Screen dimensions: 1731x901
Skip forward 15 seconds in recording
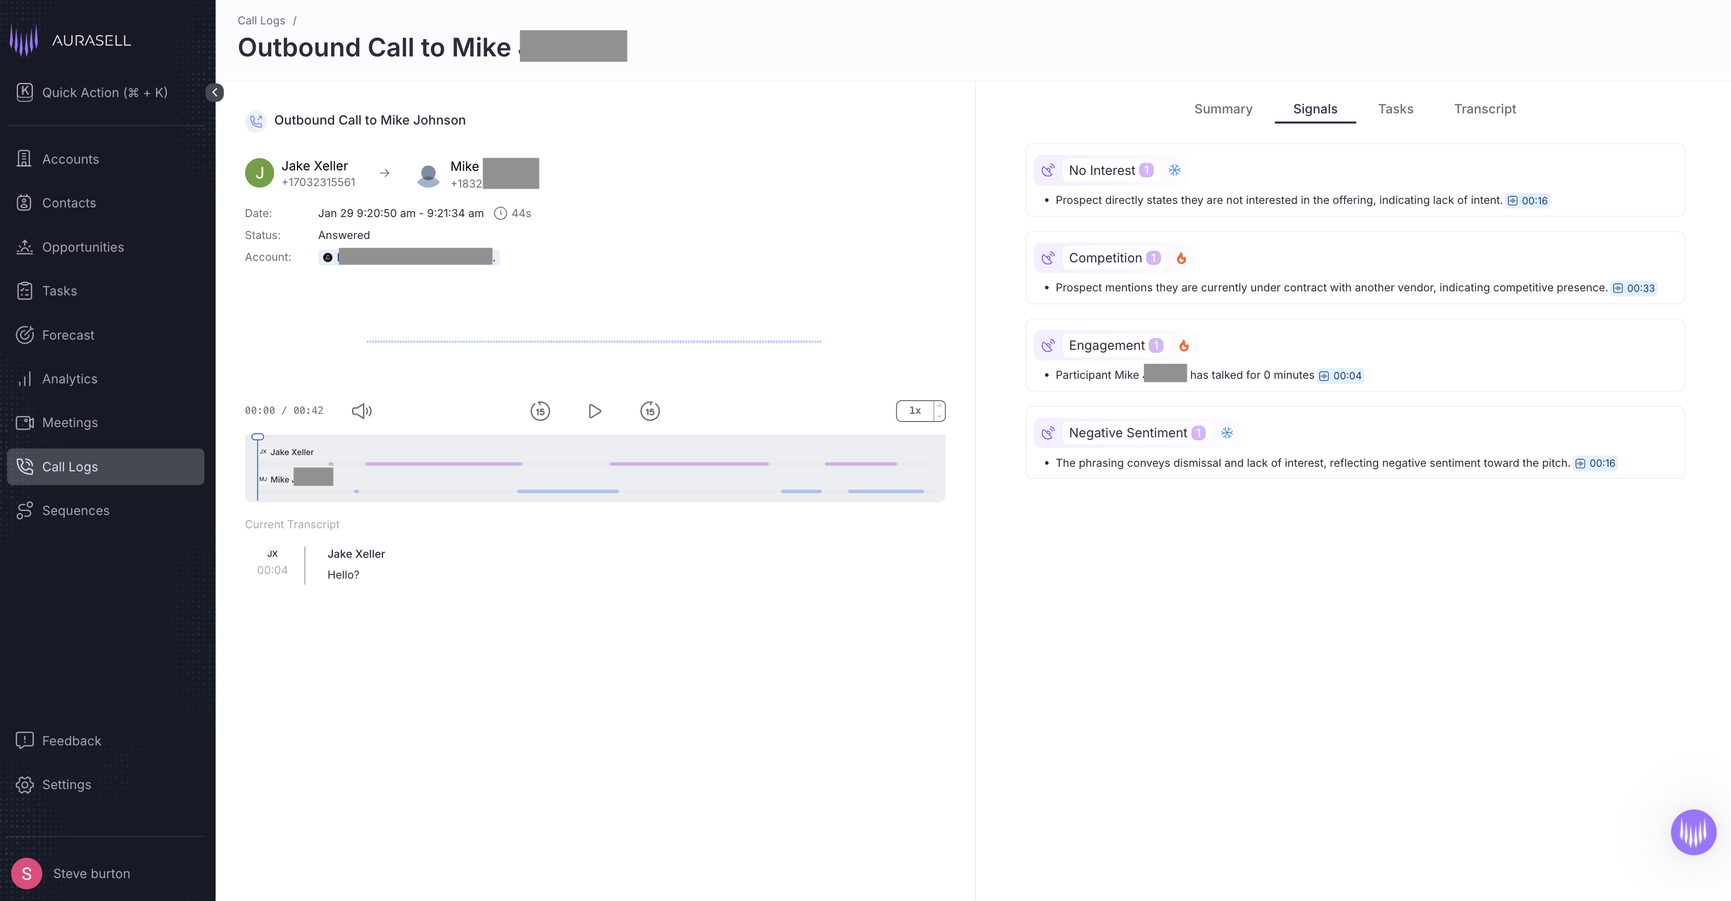[x=650, y=410]
